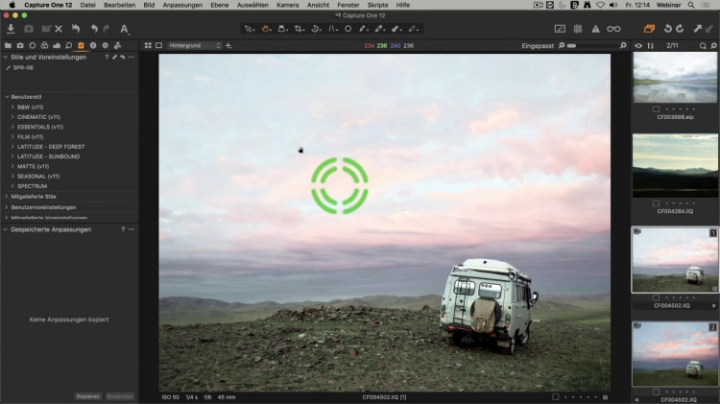Open the Styles and Presets tool tab
The width and height of the screenshot is (720, 404).
click(x=81, y=45)
